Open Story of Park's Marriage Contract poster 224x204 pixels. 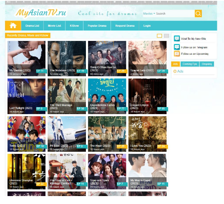click(x=67, y=171)
